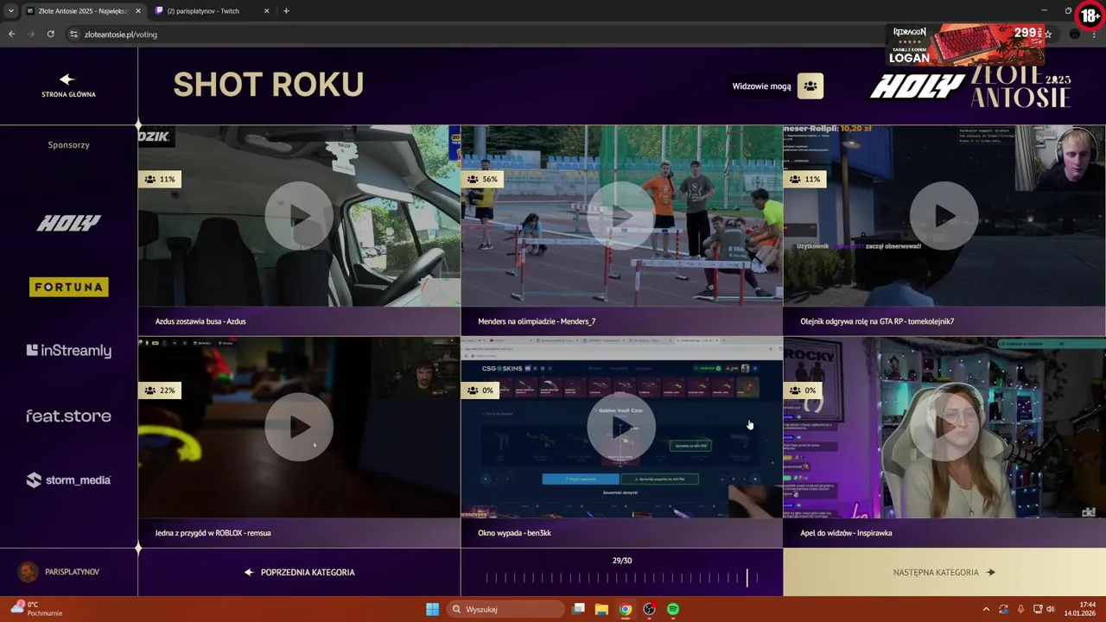
Task: Click Jedna z przygód w ROBLOX title
Action: pos(213,533)
